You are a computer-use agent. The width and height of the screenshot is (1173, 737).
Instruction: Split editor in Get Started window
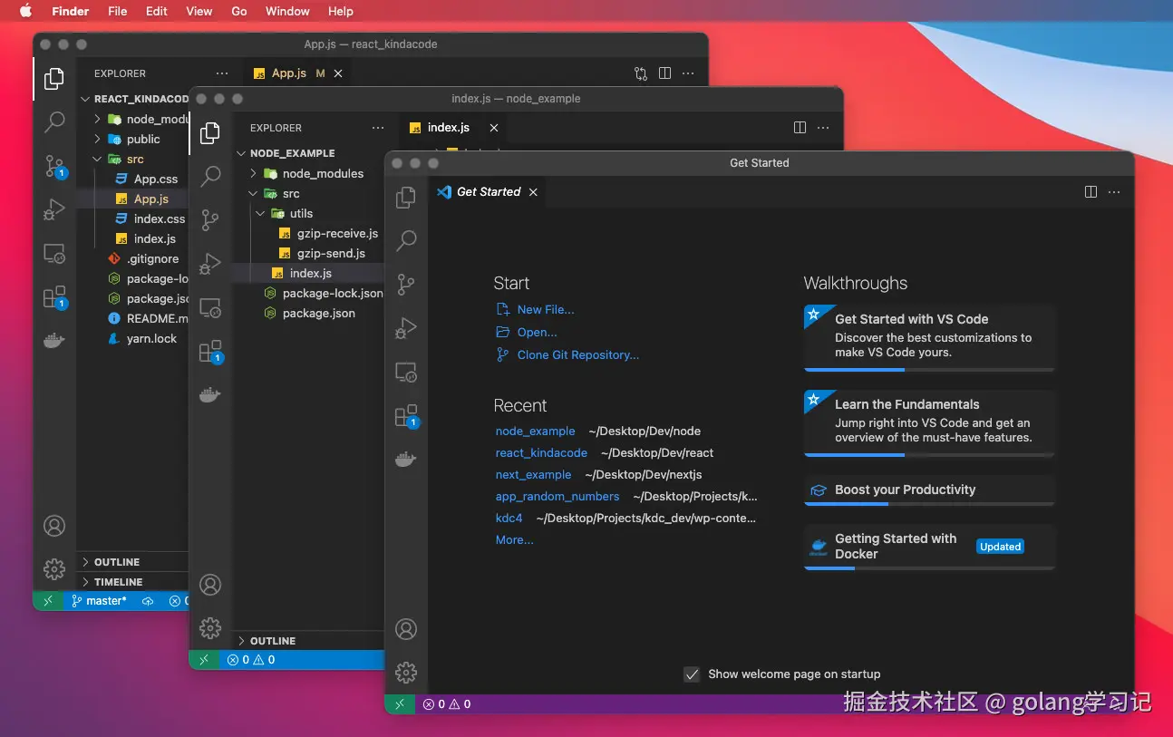(x=1091, y=192)
